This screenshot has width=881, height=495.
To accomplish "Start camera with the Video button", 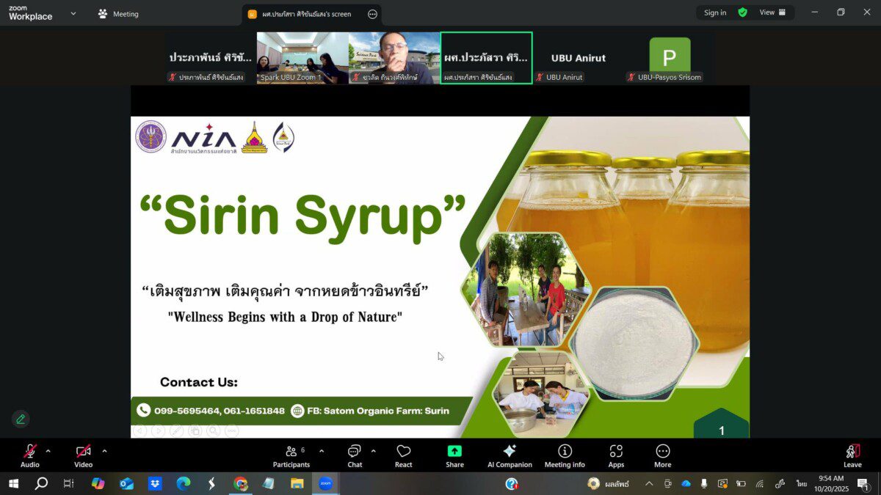I will click(x=84, y=455).
